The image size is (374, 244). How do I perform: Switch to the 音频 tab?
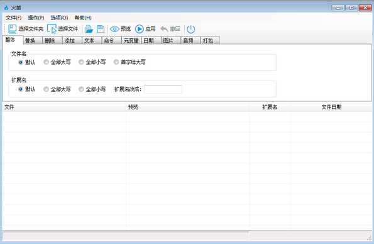[191, 41]
